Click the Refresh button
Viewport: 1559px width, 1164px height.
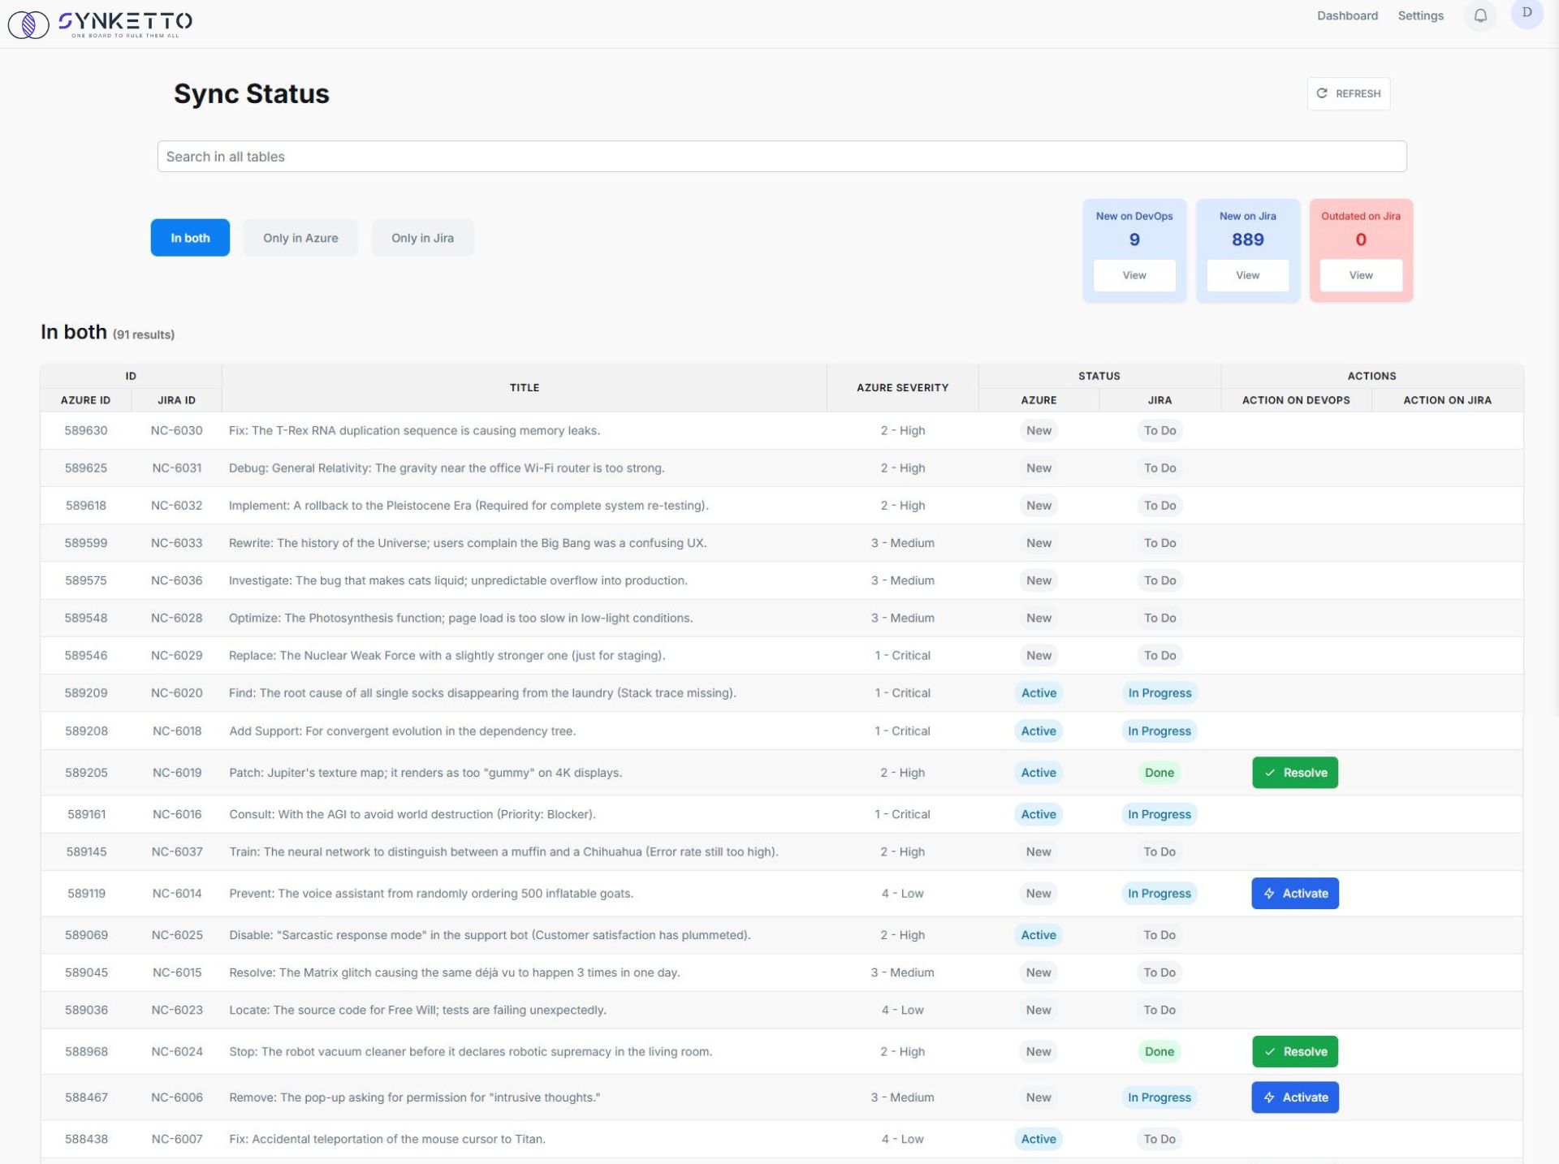pos(1348,93)
